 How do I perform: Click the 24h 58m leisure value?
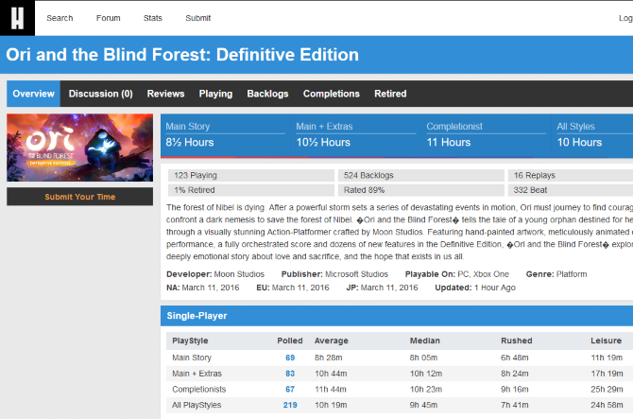click(607, 405)
